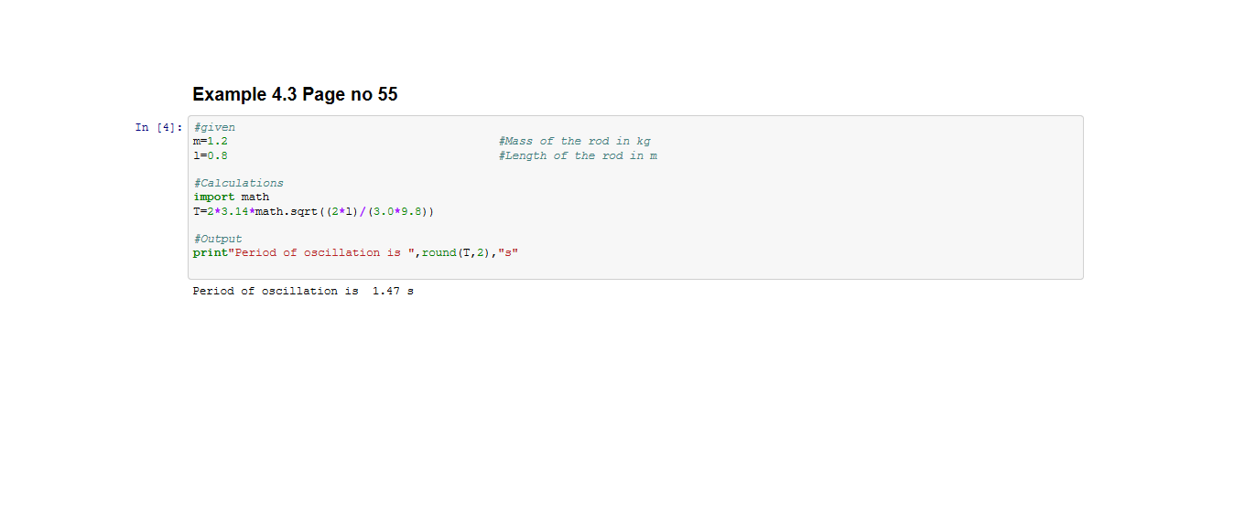
Task: Click the print keyword in the code
Action: click(211, 252)
